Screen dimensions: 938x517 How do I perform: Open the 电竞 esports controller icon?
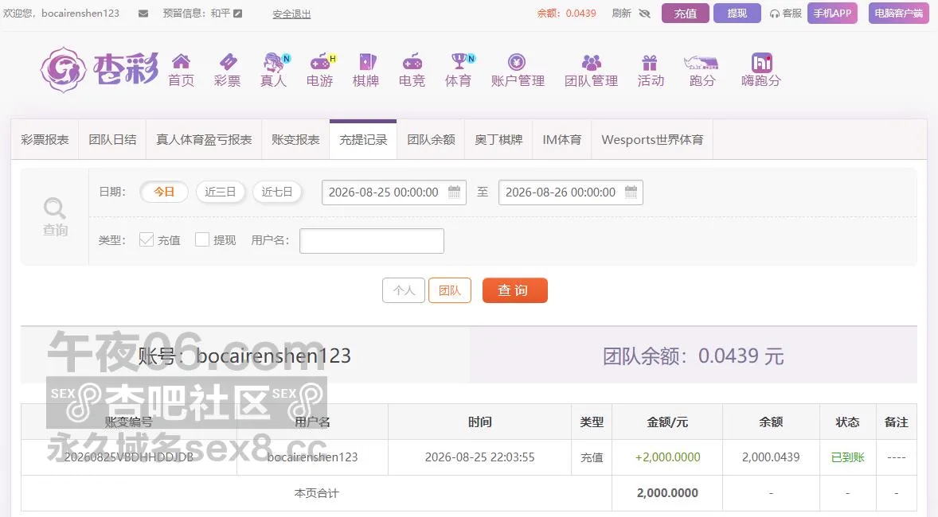[x=412, y=61]
